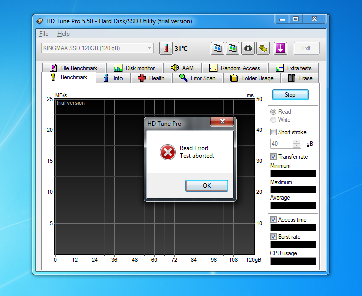Select the Write radio button

pyautogui.click(x=273, y=120)
